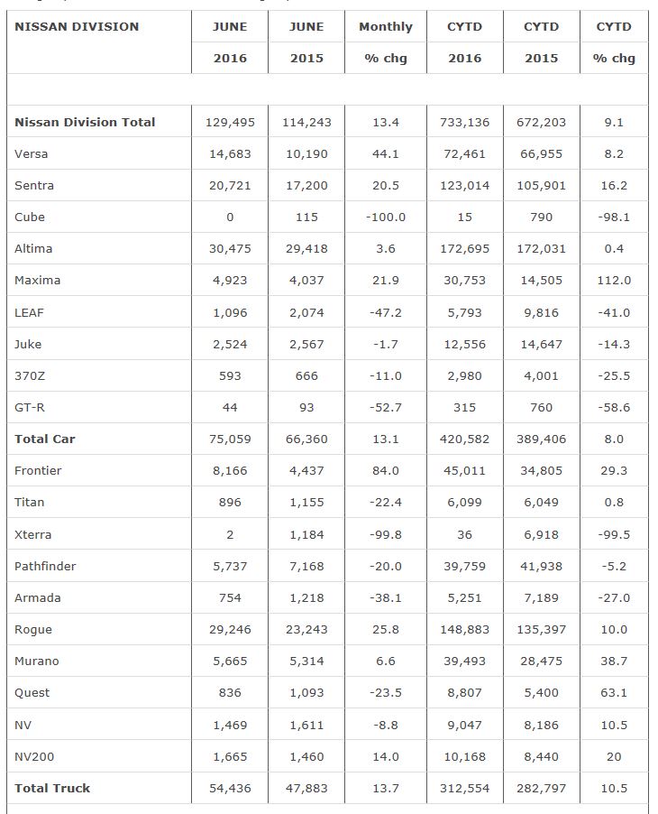The height and width of the screenshot is (814, 658).
Task: Select the Maxima CYTD % change cell
Action: pos(613,280)
